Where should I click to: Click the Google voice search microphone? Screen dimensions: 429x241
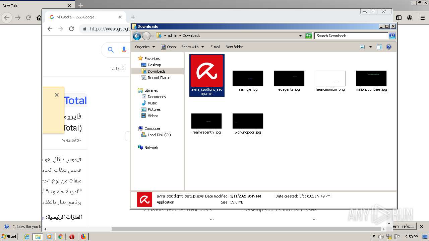[x=124, y=50]
